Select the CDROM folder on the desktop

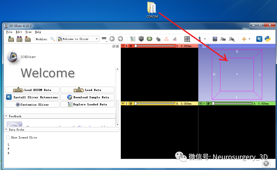(x=152, y=10)
